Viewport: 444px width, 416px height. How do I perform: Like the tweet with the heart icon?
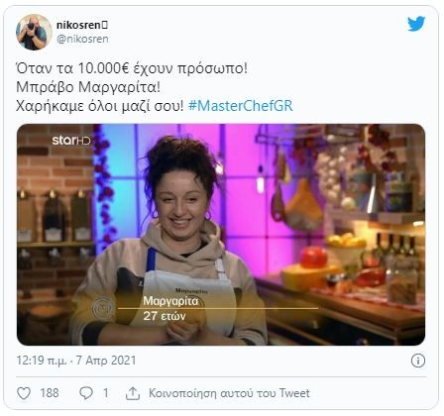pos(24,393)
